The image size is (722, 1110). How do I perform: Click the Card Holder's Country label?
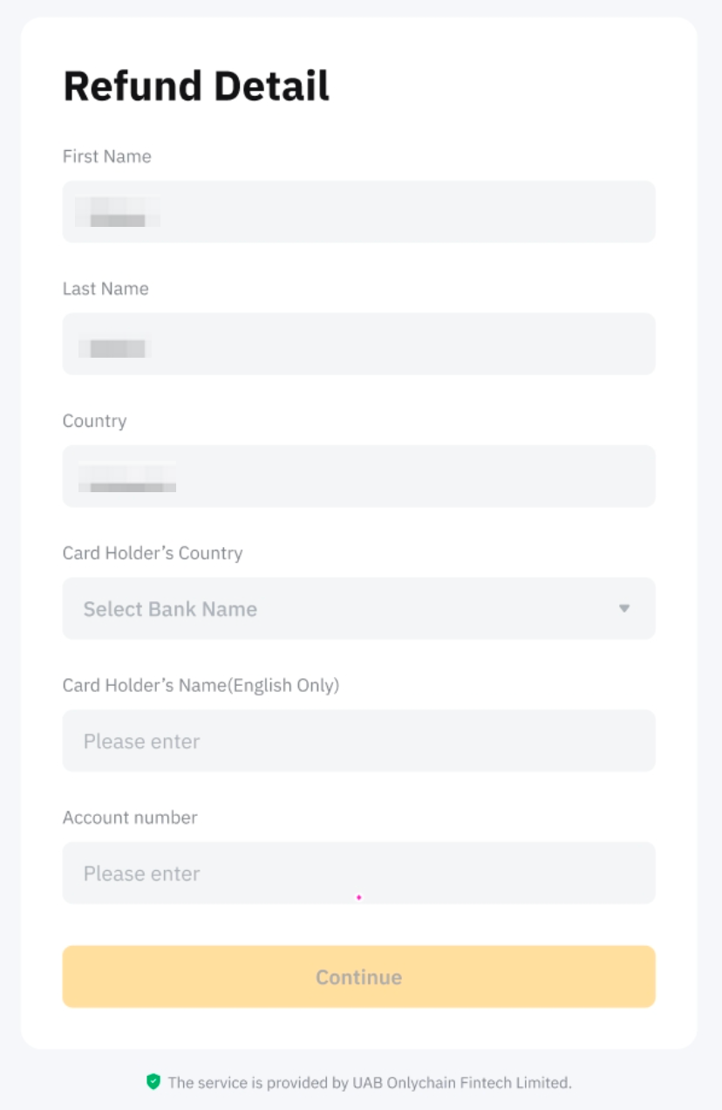[153, 553]
